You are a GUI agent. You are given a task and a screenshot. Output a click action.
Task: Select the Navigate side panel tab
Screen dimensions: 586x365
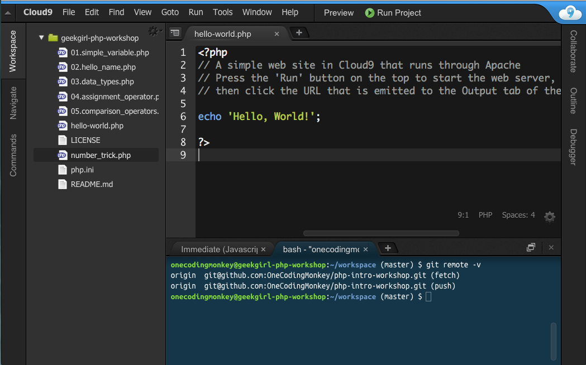pos(13,103)
